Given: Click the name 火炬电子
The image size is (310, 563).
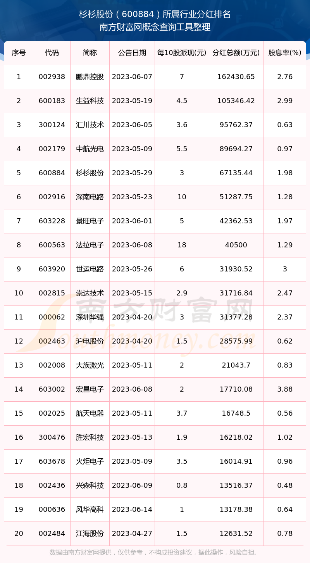Looking at the screenshot, I should [90, 461].
